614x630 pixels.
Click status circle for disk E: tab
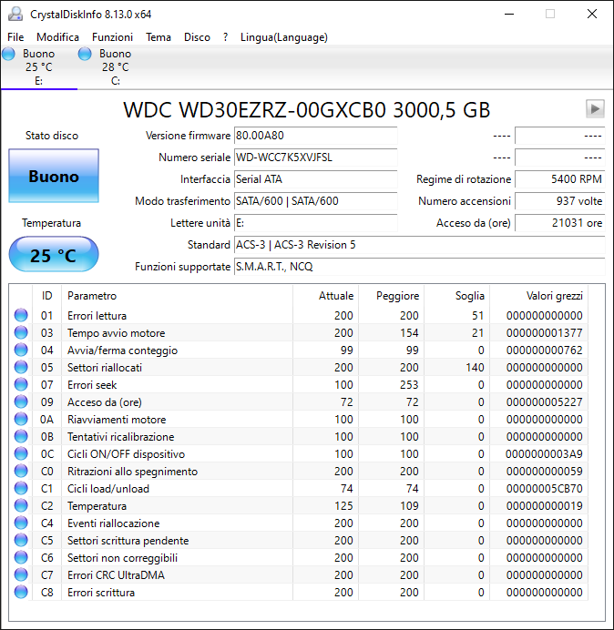click(8, 54)
